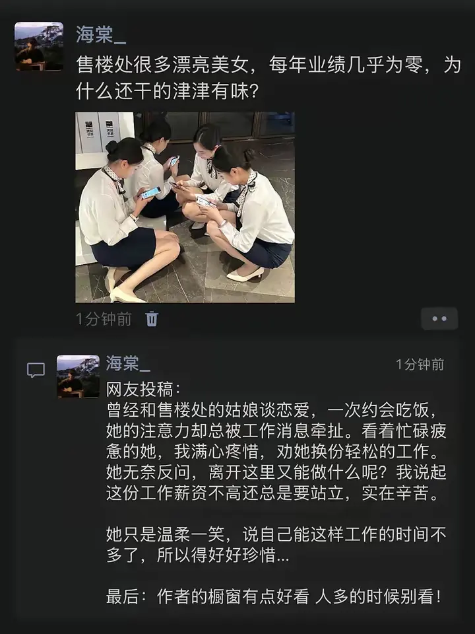Select the post line 什么还干的津津有味?
Screen dimensions: 475x634
(x=167, y=92)
